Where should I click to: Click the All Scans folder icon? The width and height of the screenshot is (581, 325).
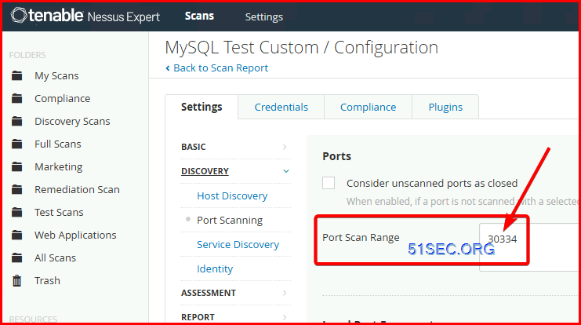[x=16, y=257]
